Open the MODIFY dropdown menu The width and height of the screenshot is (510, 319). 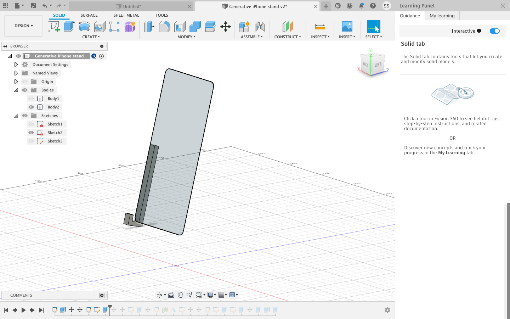click(187, 37)
